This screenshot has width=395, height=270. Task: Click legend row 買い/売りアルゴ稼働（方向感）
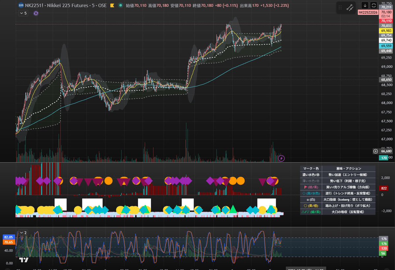coord(349,187)
